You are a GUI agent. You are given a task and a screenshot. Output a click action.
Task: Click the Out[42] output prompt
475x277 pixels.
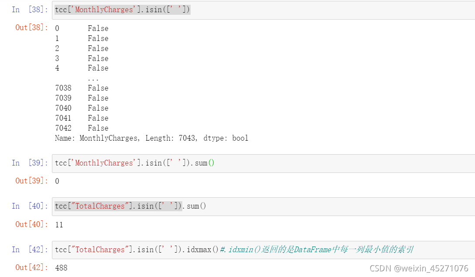(x=31, y=267)
